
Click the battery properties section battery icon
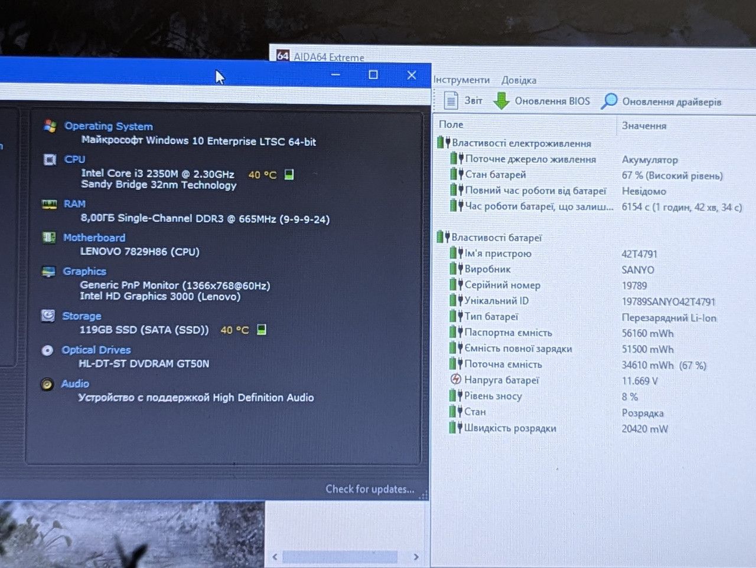(x=443, y=237)
